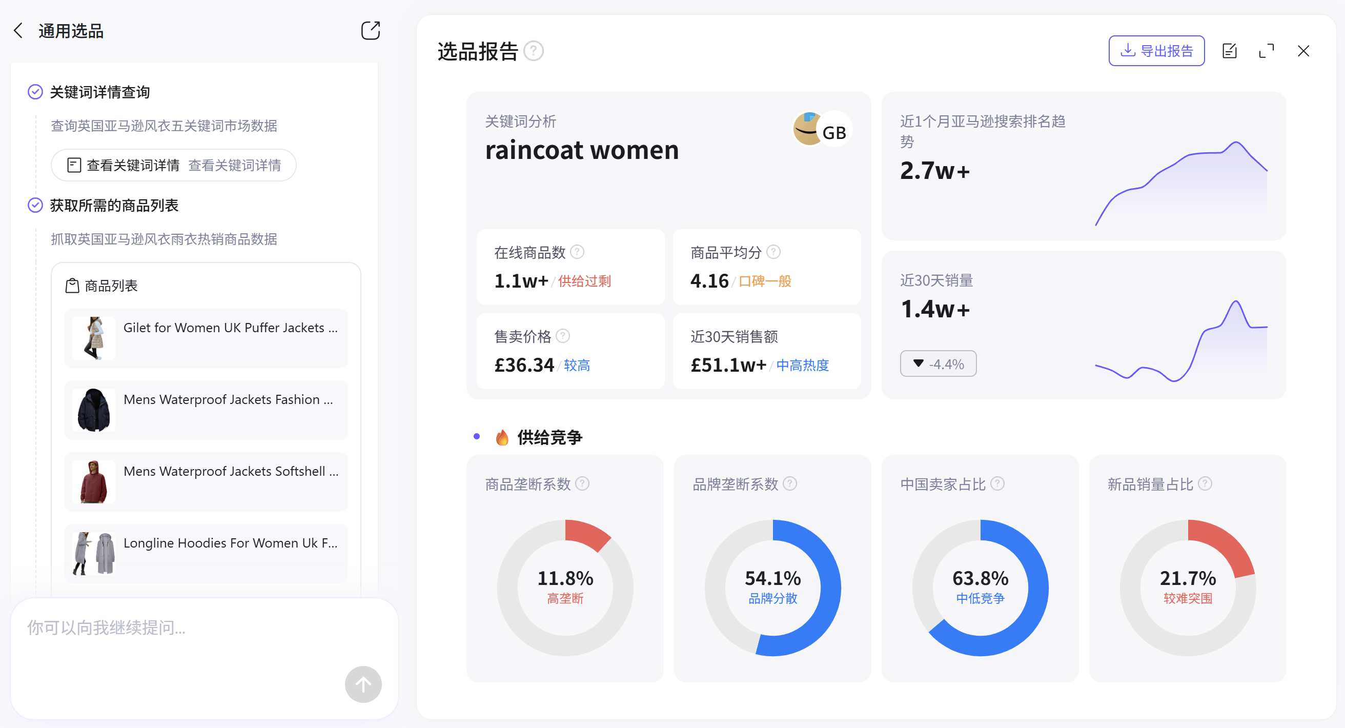
Task: Click the back arrow beside 通用选品
Action: 18,31
